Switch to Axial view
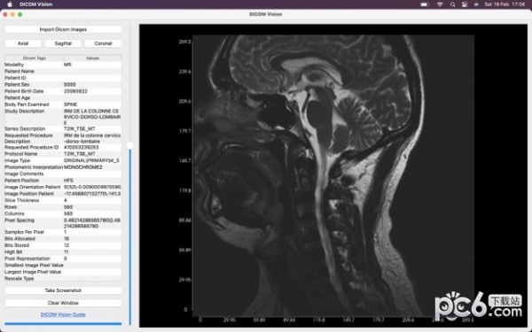Viewport: 532px width, 332px height. point(23,43)
